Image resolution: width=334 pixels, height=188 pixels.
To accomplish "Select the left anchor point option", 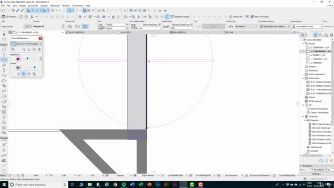I will click(70, 27).
